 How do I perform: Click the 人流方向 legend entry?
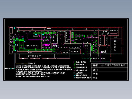point(79,73)
